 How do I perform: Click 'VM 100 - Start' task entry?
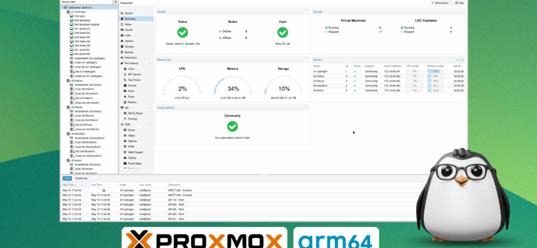tap(176, 200)
